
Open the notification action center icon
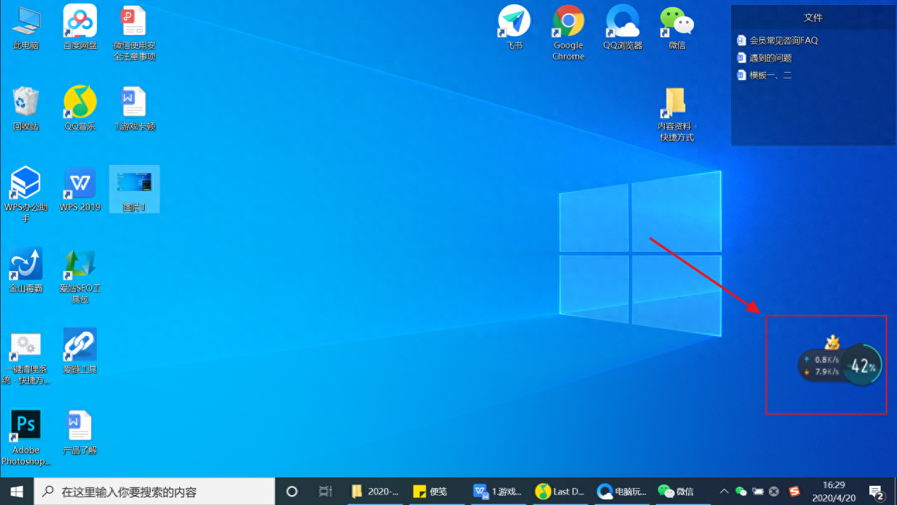click(x=877, y=492)
